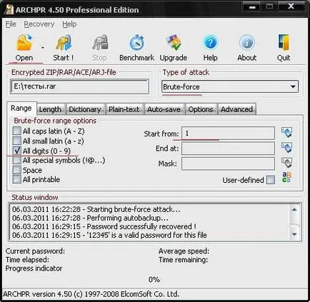Expand the Type of attack dropdown
310x302 pixels.
point(293,87)
